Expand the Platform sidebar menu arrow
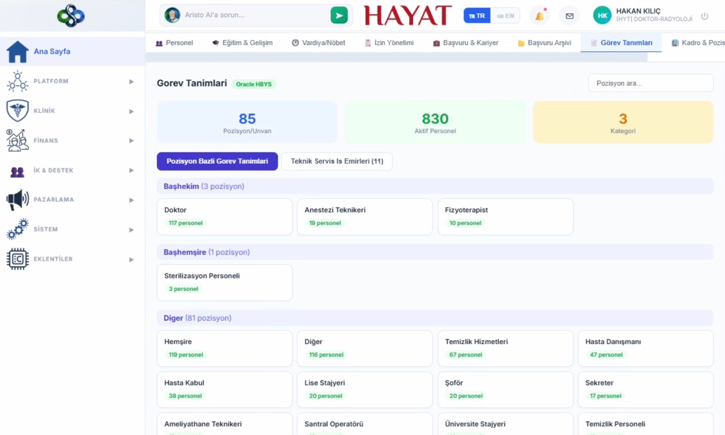 131,82
